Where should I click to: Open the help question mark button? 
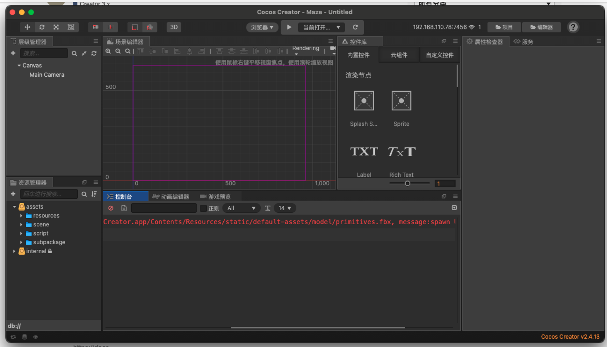pyautogui.click(x=573, y=27)
